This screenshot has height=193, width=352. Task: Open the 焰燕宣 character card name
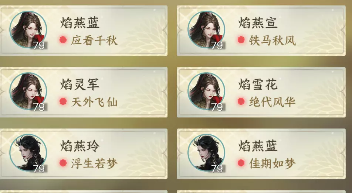tap(258, 23)
